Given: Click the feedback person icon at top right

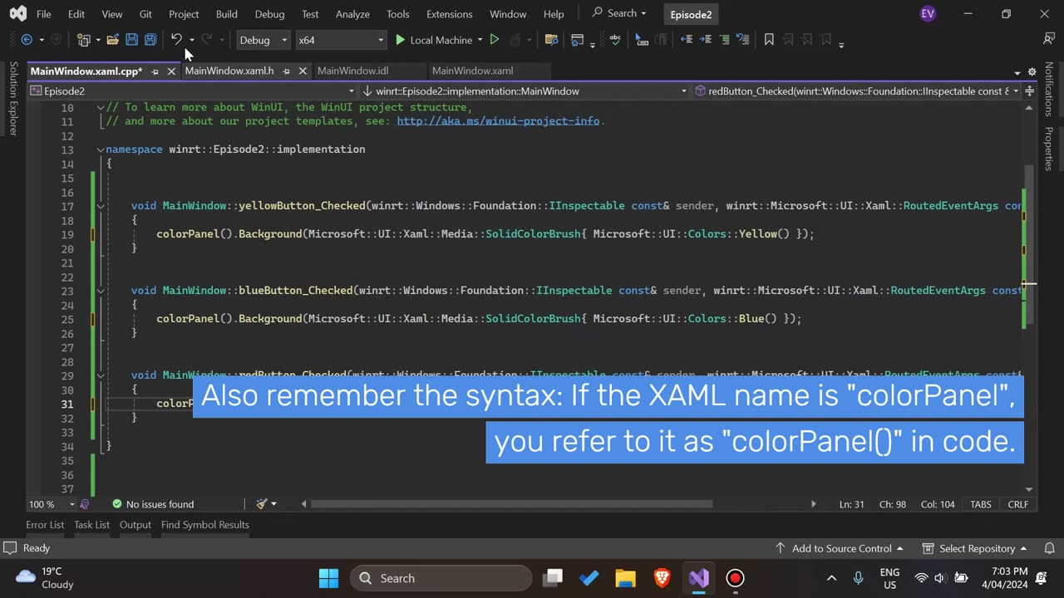Looking at the screenshot, I should [x=1049, y=39].
